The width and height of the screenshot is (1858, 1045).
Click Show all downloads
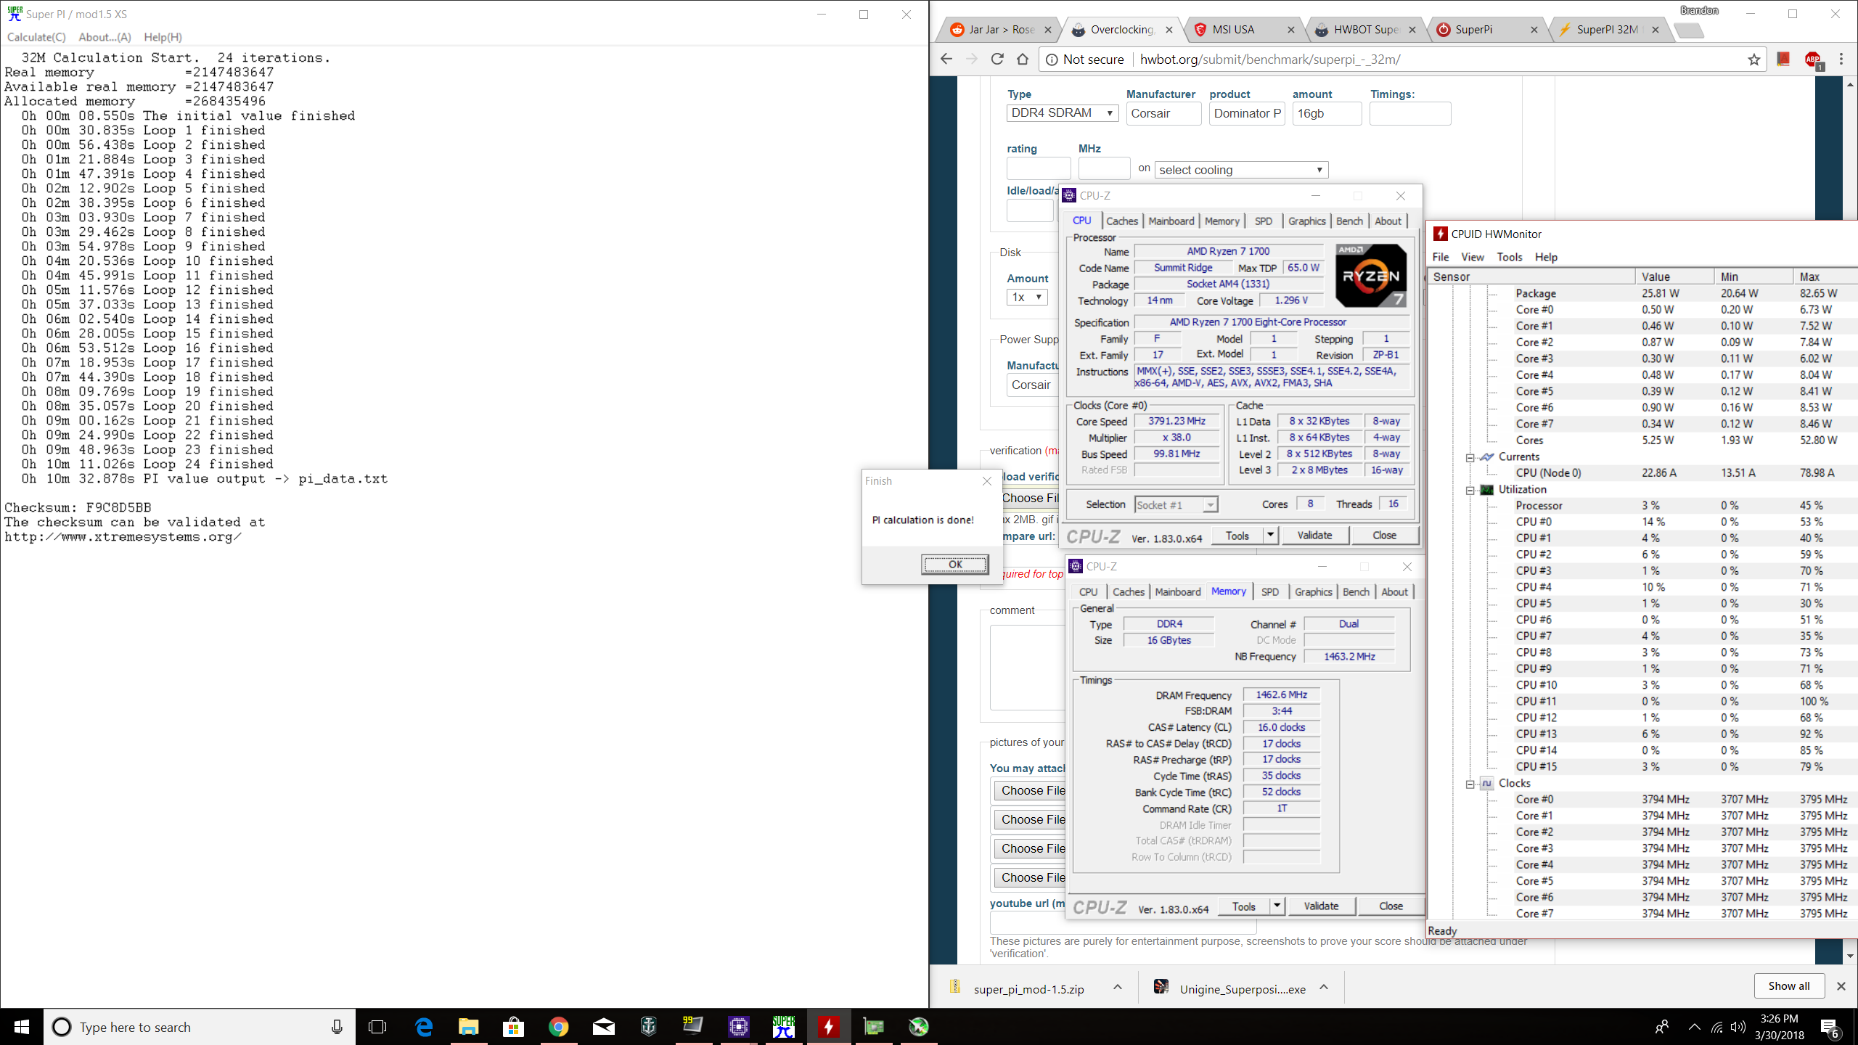[1788, 986]
